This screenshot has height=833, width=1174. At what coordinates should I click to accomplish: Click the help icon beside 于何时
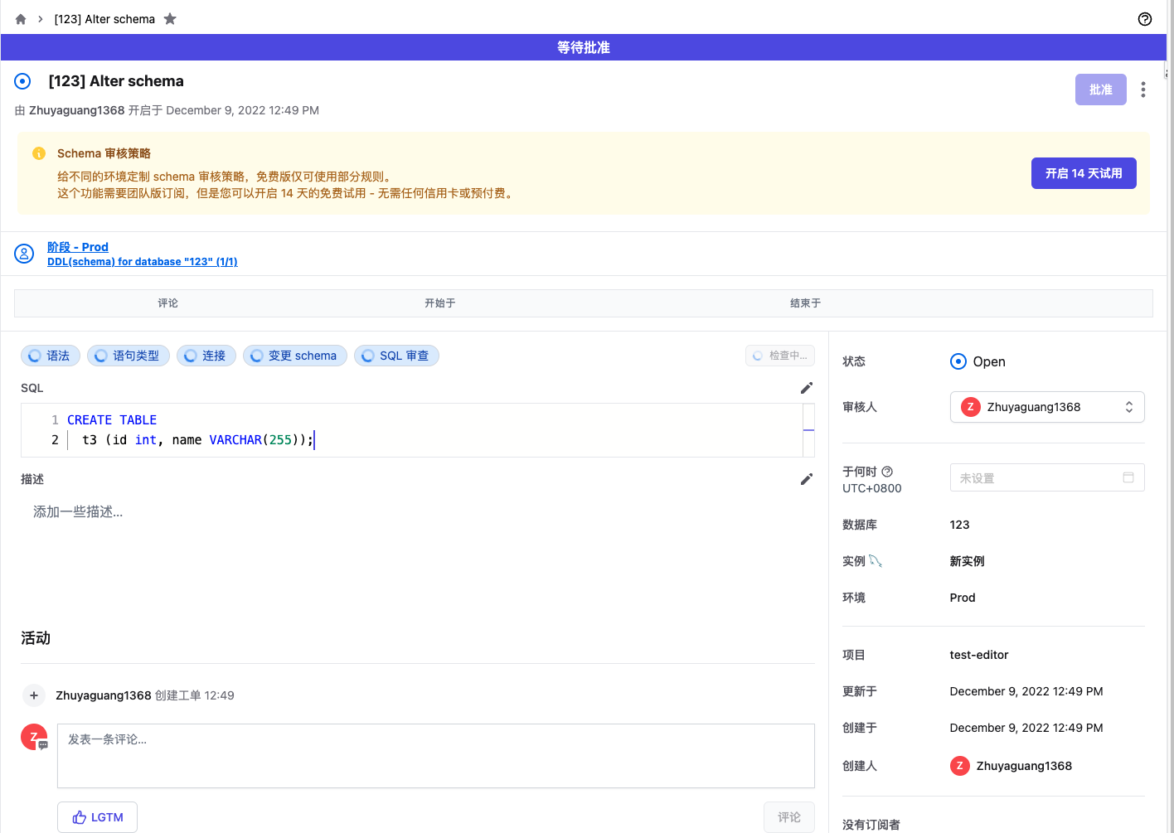point(887,472)
